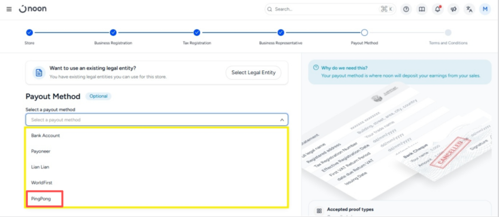Open the announcements megaphone icon

tap(454, 9)
